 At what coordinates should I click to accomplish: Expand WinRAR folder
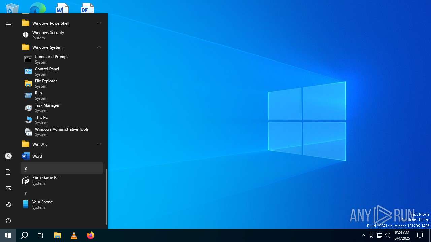point(62,144)
